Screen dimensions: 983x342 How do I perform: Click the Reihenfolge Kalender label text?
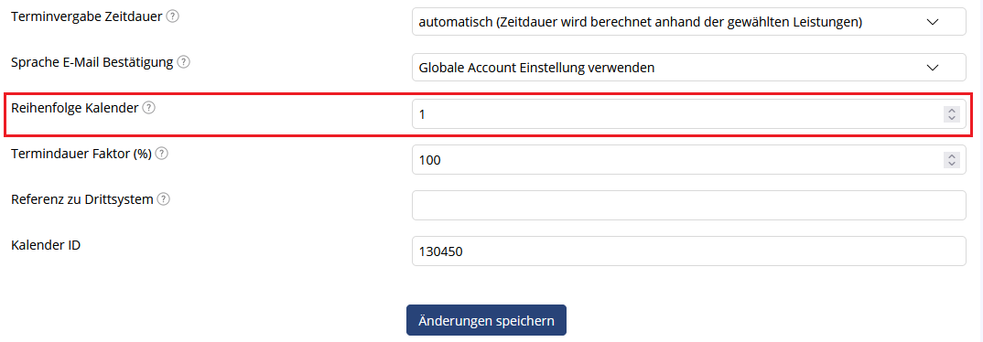coord(75,108)
